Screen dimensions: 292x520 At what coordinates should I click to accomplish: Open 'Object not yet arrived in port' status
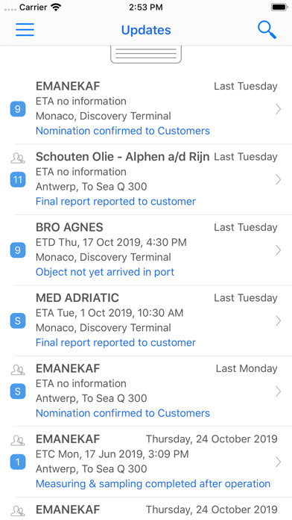coord(105,272)
